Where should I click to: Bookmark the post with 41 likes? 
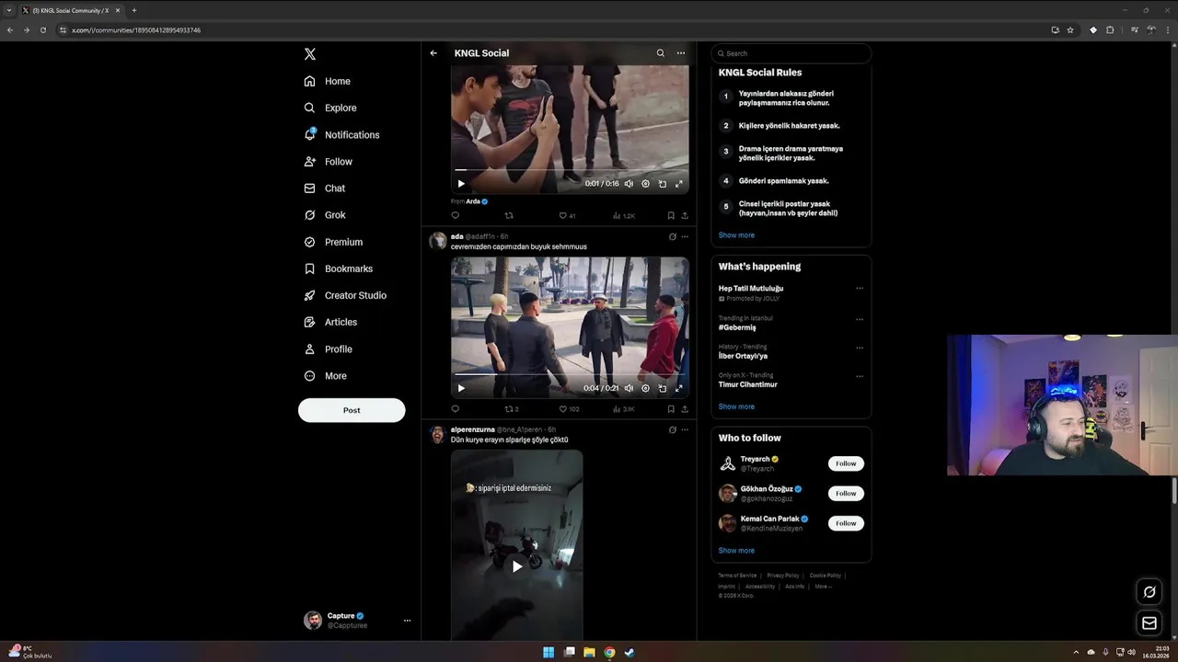pos(671,215)
